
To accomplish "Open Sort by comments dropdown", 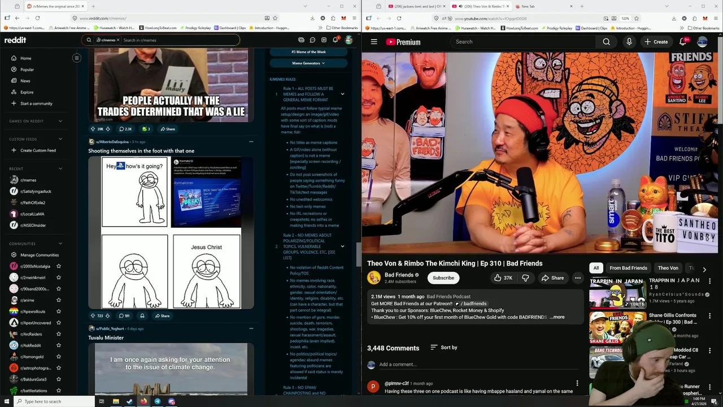I will (x=444, y=348).
